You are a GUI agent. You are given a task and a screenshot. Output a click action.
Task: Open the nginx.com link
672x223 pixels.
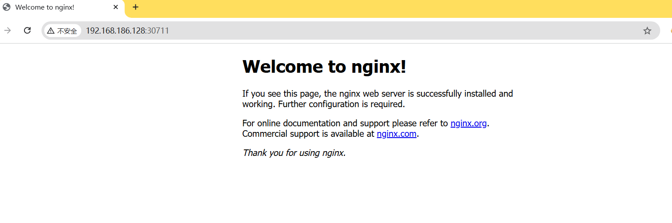[396, 134]
